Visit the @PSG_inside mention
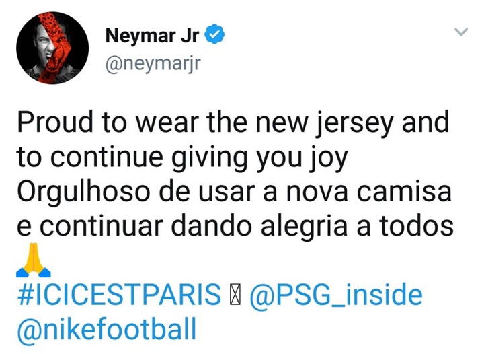The height and width of the screenshot is (354, 484). 336,295
